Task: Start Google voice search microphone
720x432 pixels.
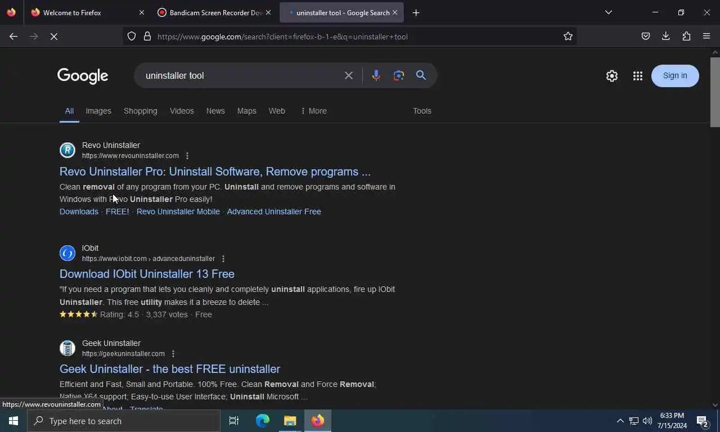Action: [x=376, y=75]
